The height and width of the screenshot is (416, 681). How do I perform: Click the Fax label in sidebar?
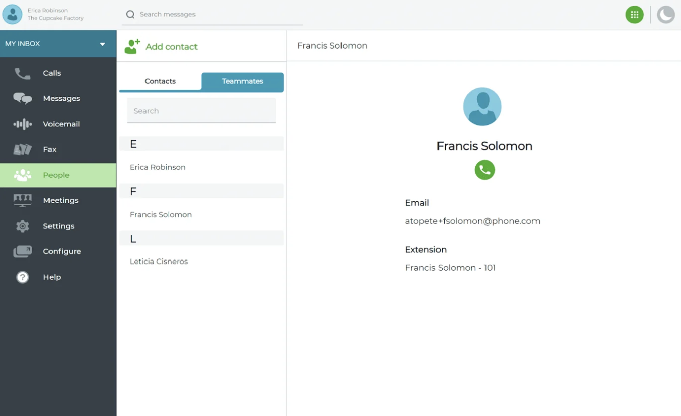coord(50,149)
